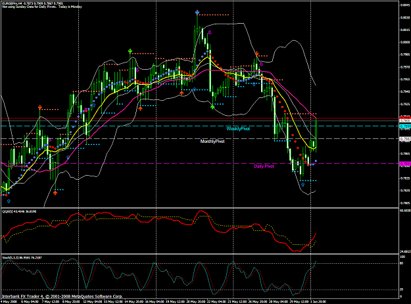This screenshot has height=304, width=411.
Task: Click the Interbank FX Trader 4 copyright text
Action: (x=62, y=296)
